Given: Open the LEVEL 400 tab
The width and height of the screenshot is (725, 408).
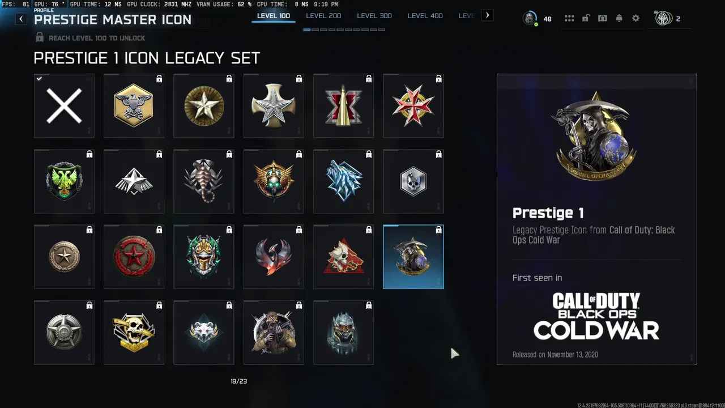Looking at the screenshot, I should pos(425,16).
